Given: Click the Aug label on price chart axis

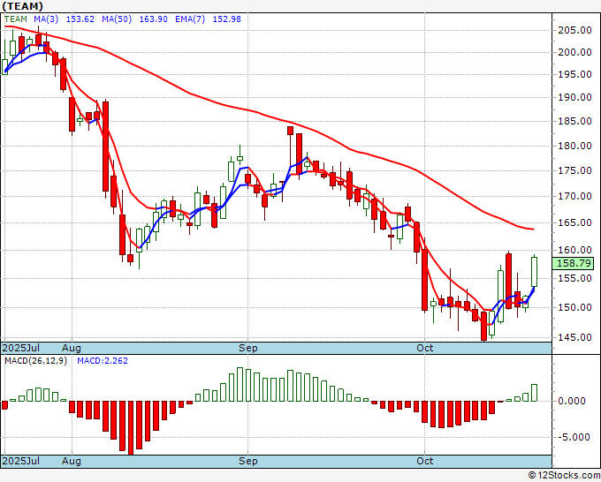Looking at the screenshot, I should coord(72,349).
